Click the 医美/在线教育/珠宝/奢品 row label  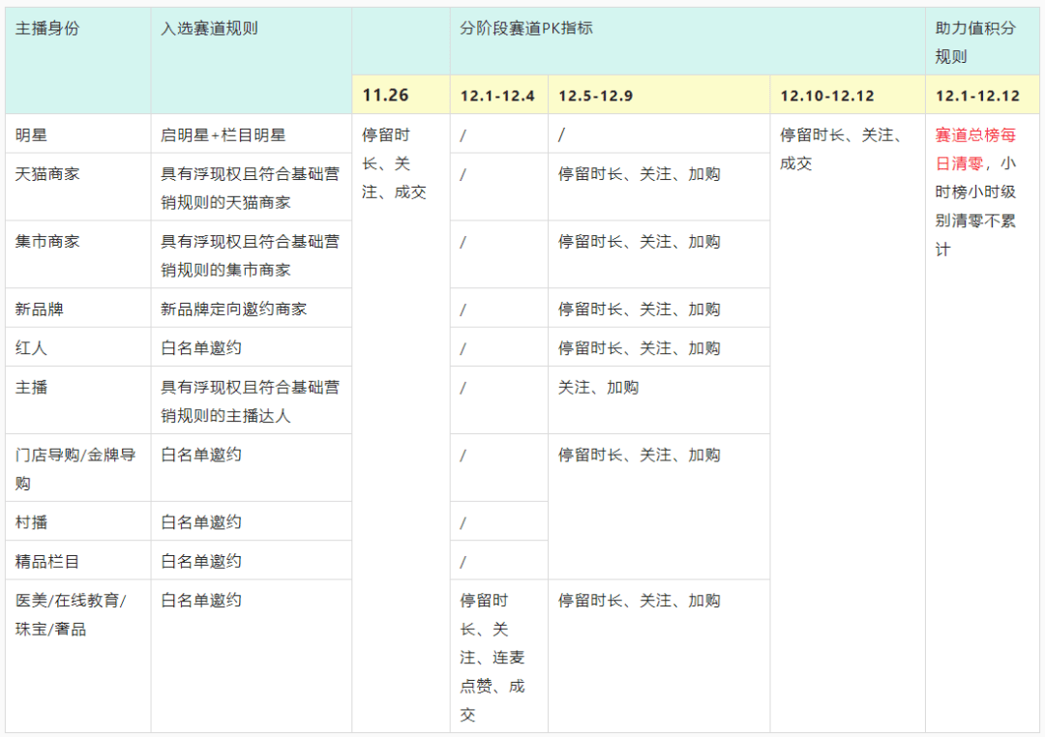71,614
